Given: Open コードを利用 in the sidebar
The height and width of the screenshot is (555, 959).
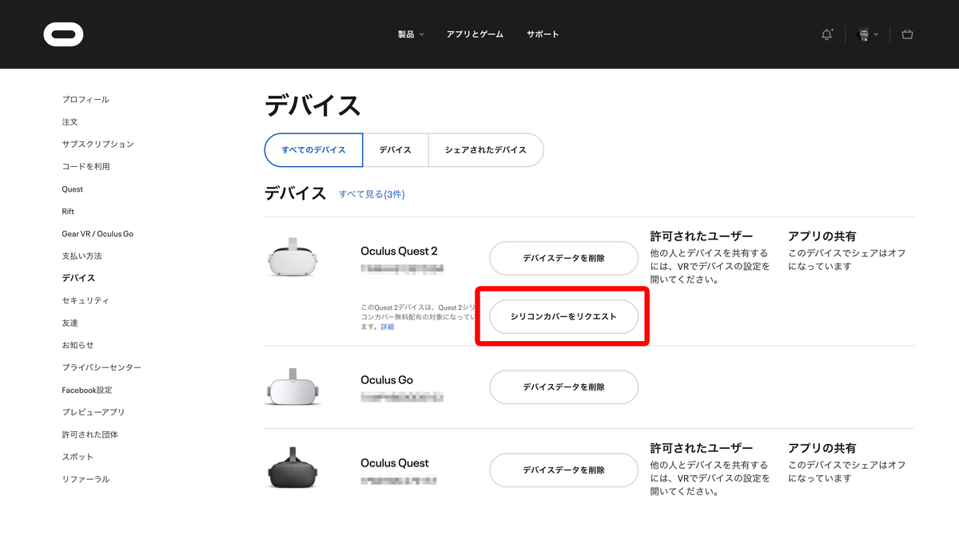Looking at the screenshot, I should pyautogui.click(x=86, y=167).
